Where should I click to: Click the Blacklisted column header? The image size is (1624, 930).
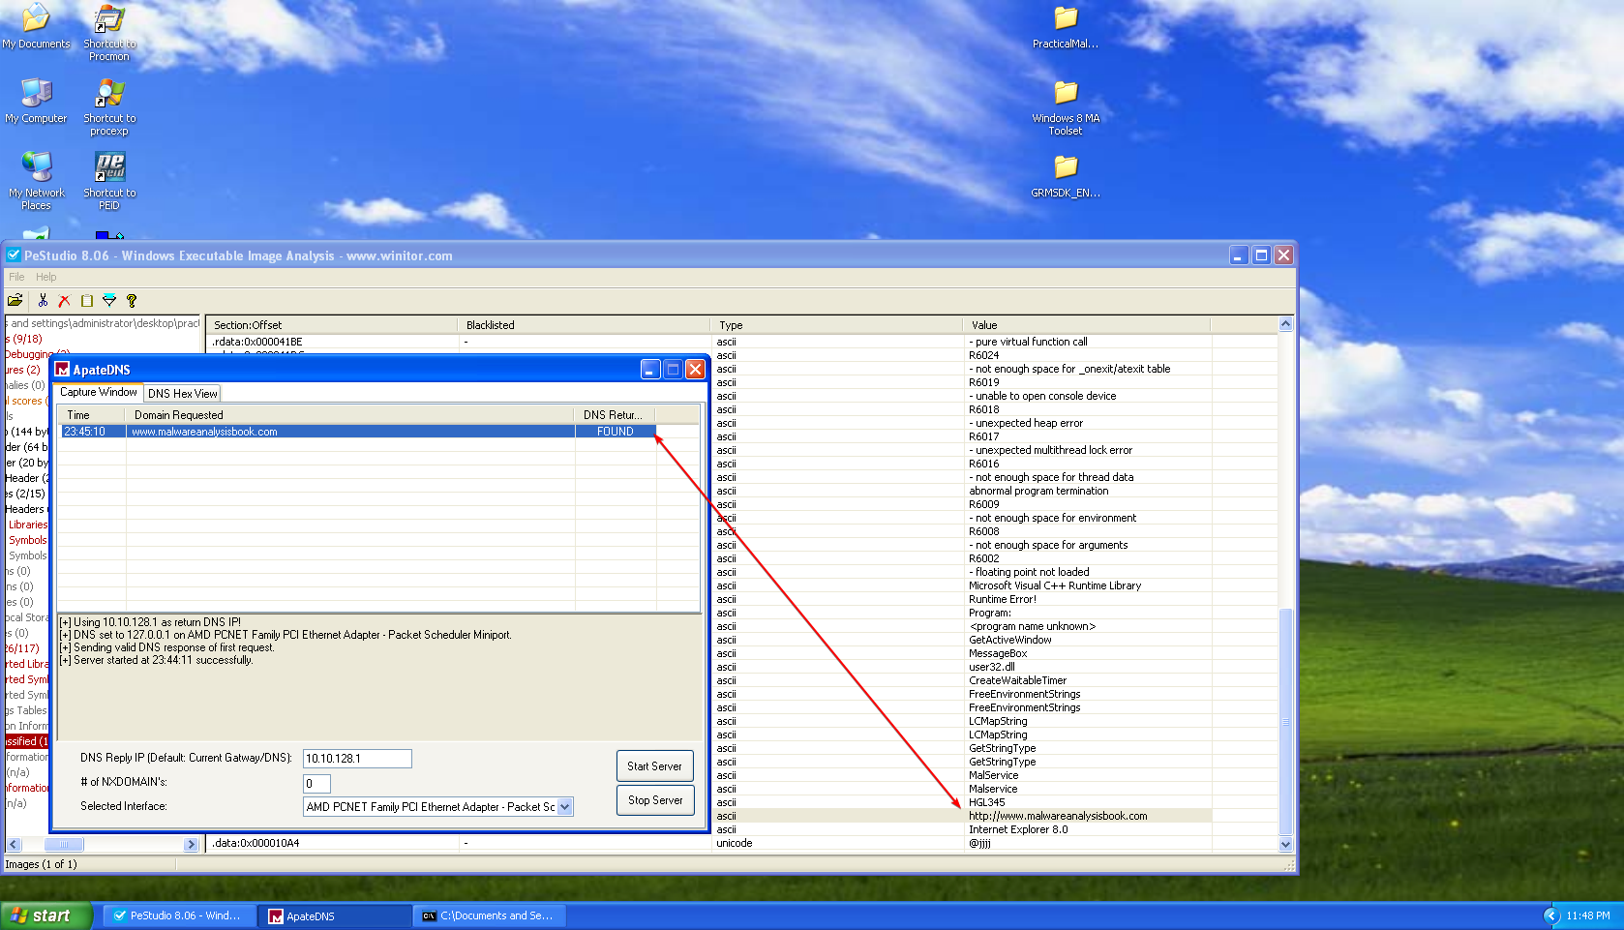(x=490, y=325)
